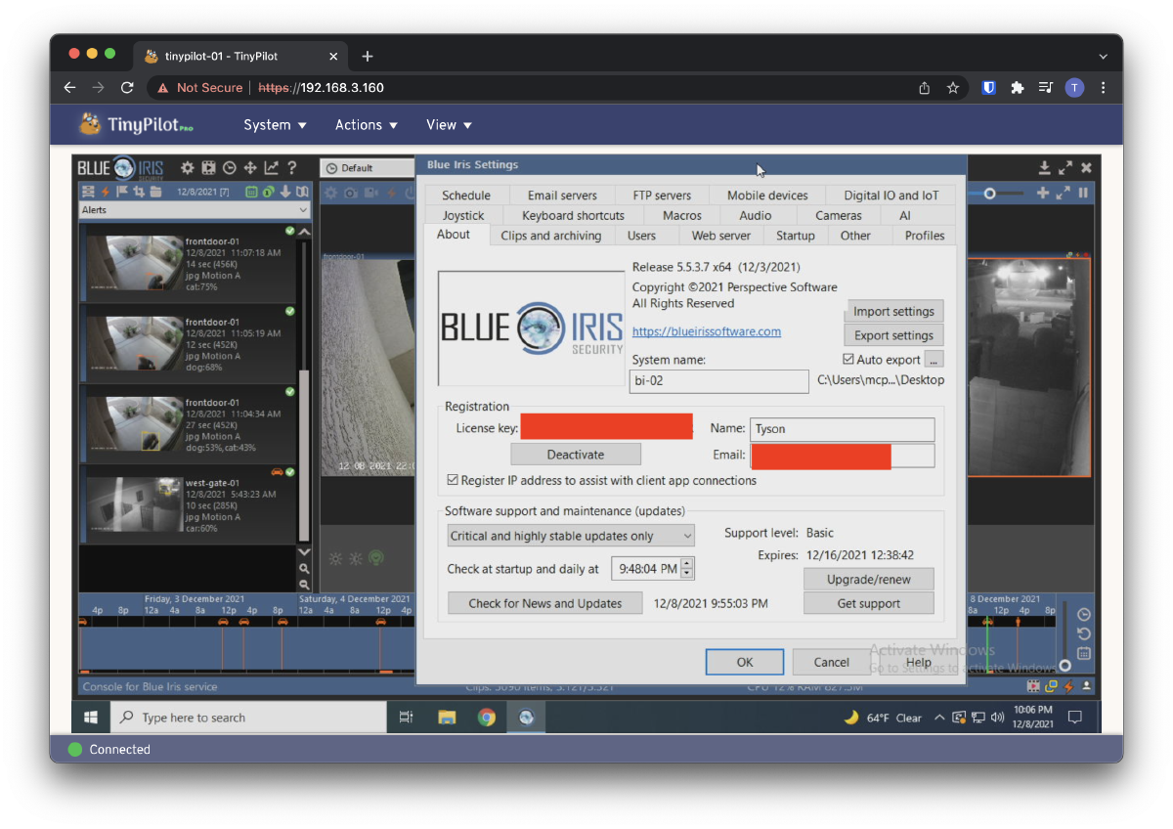1173x829 pixels.
Task: Switch to the Cameras tab in Blue Iris Settings
Action: coord(838,215)
